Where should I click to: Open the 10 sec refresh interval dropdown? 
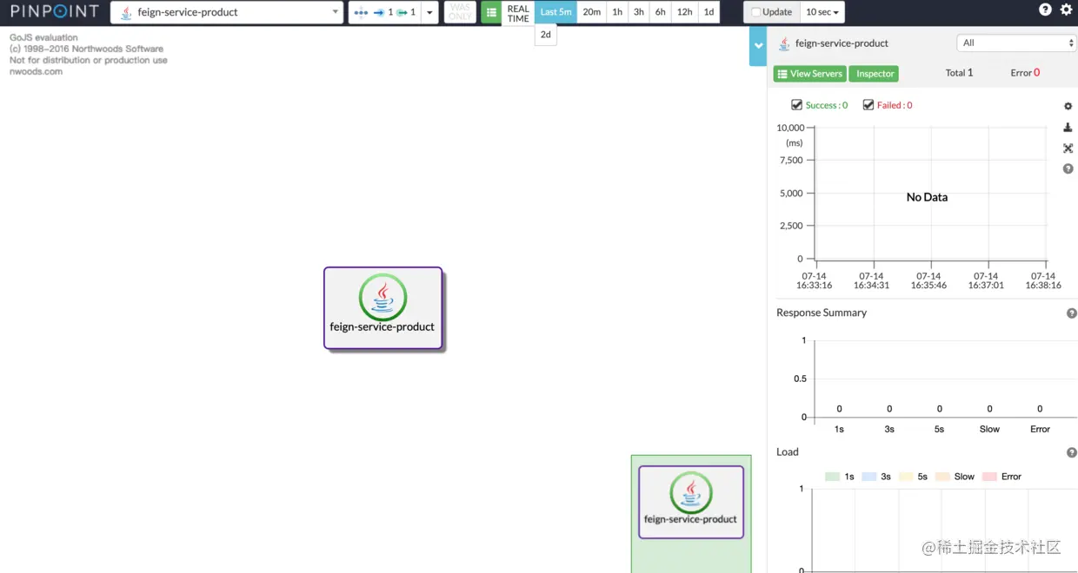(x=822, y=12)
